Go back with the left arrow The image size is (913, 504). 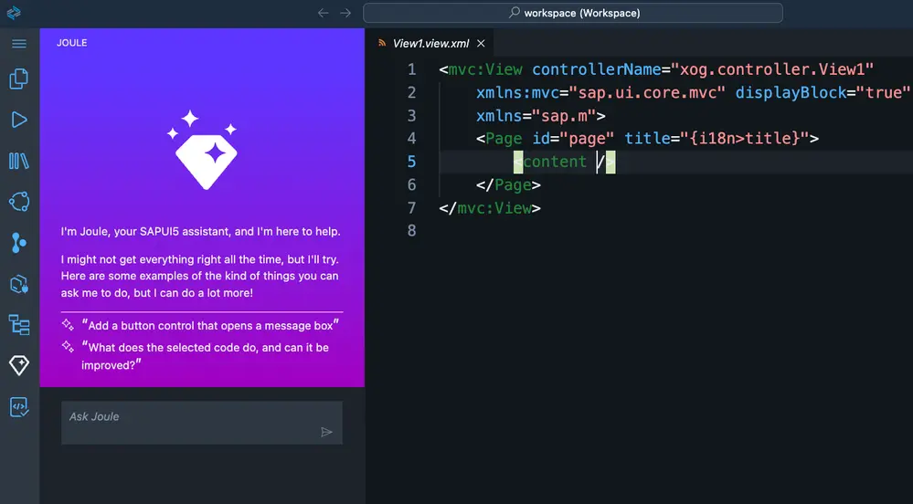[324, 13]
